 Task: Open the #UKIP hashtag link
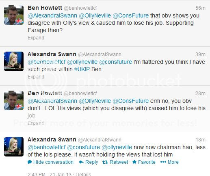pos(82,69)
